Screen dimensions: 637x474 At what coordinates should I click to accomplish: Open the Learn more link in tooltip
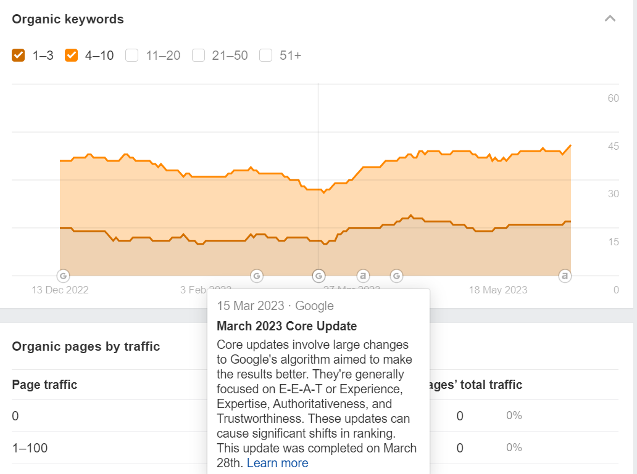click(277, 463)
